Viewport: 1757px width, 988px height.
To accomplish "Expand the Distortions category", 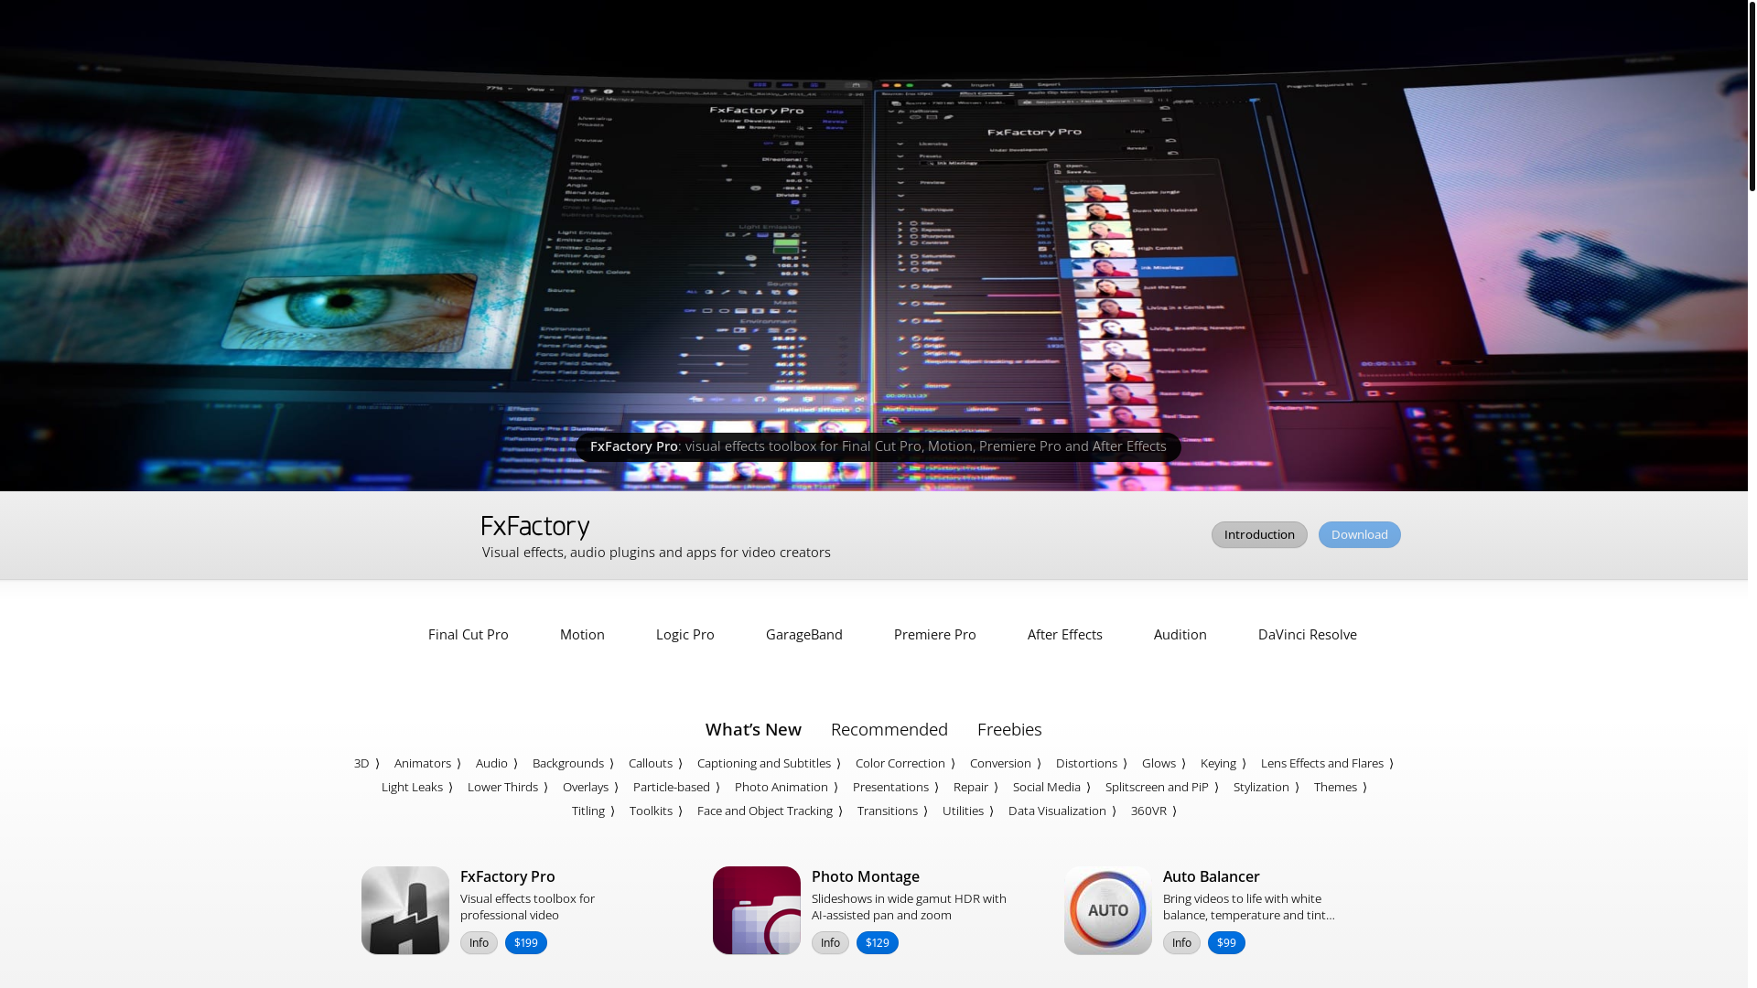I will coord(1092,764).
